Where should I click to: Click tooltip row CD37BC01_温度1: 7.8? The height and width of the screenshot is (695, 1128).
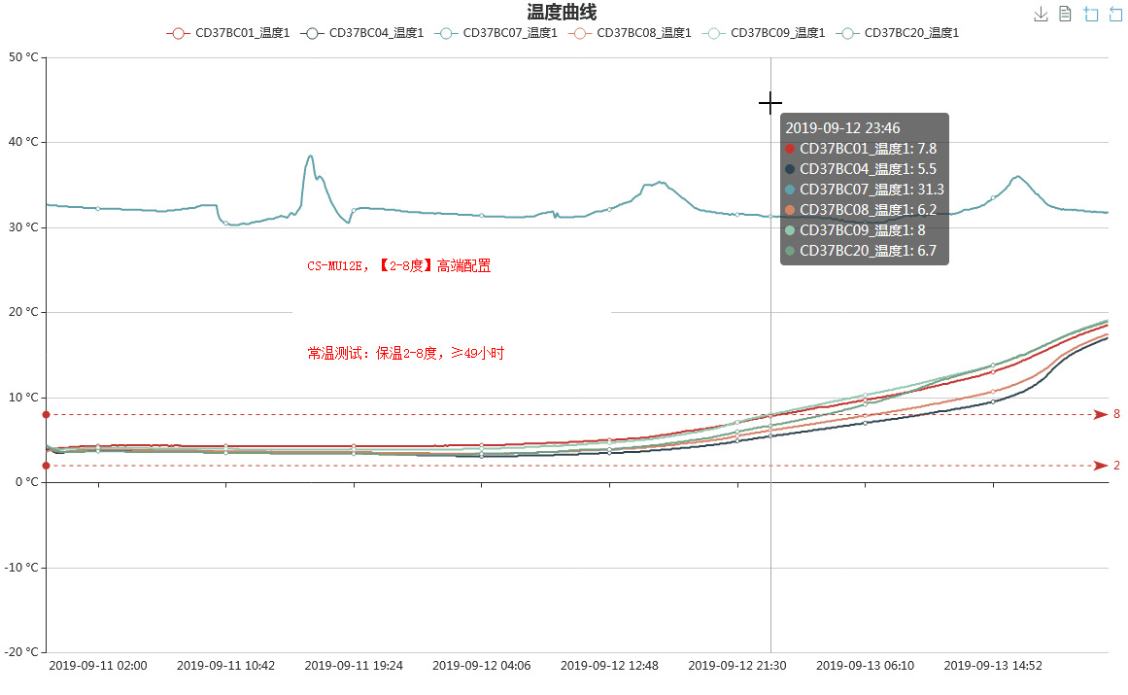tap(861, 148)
